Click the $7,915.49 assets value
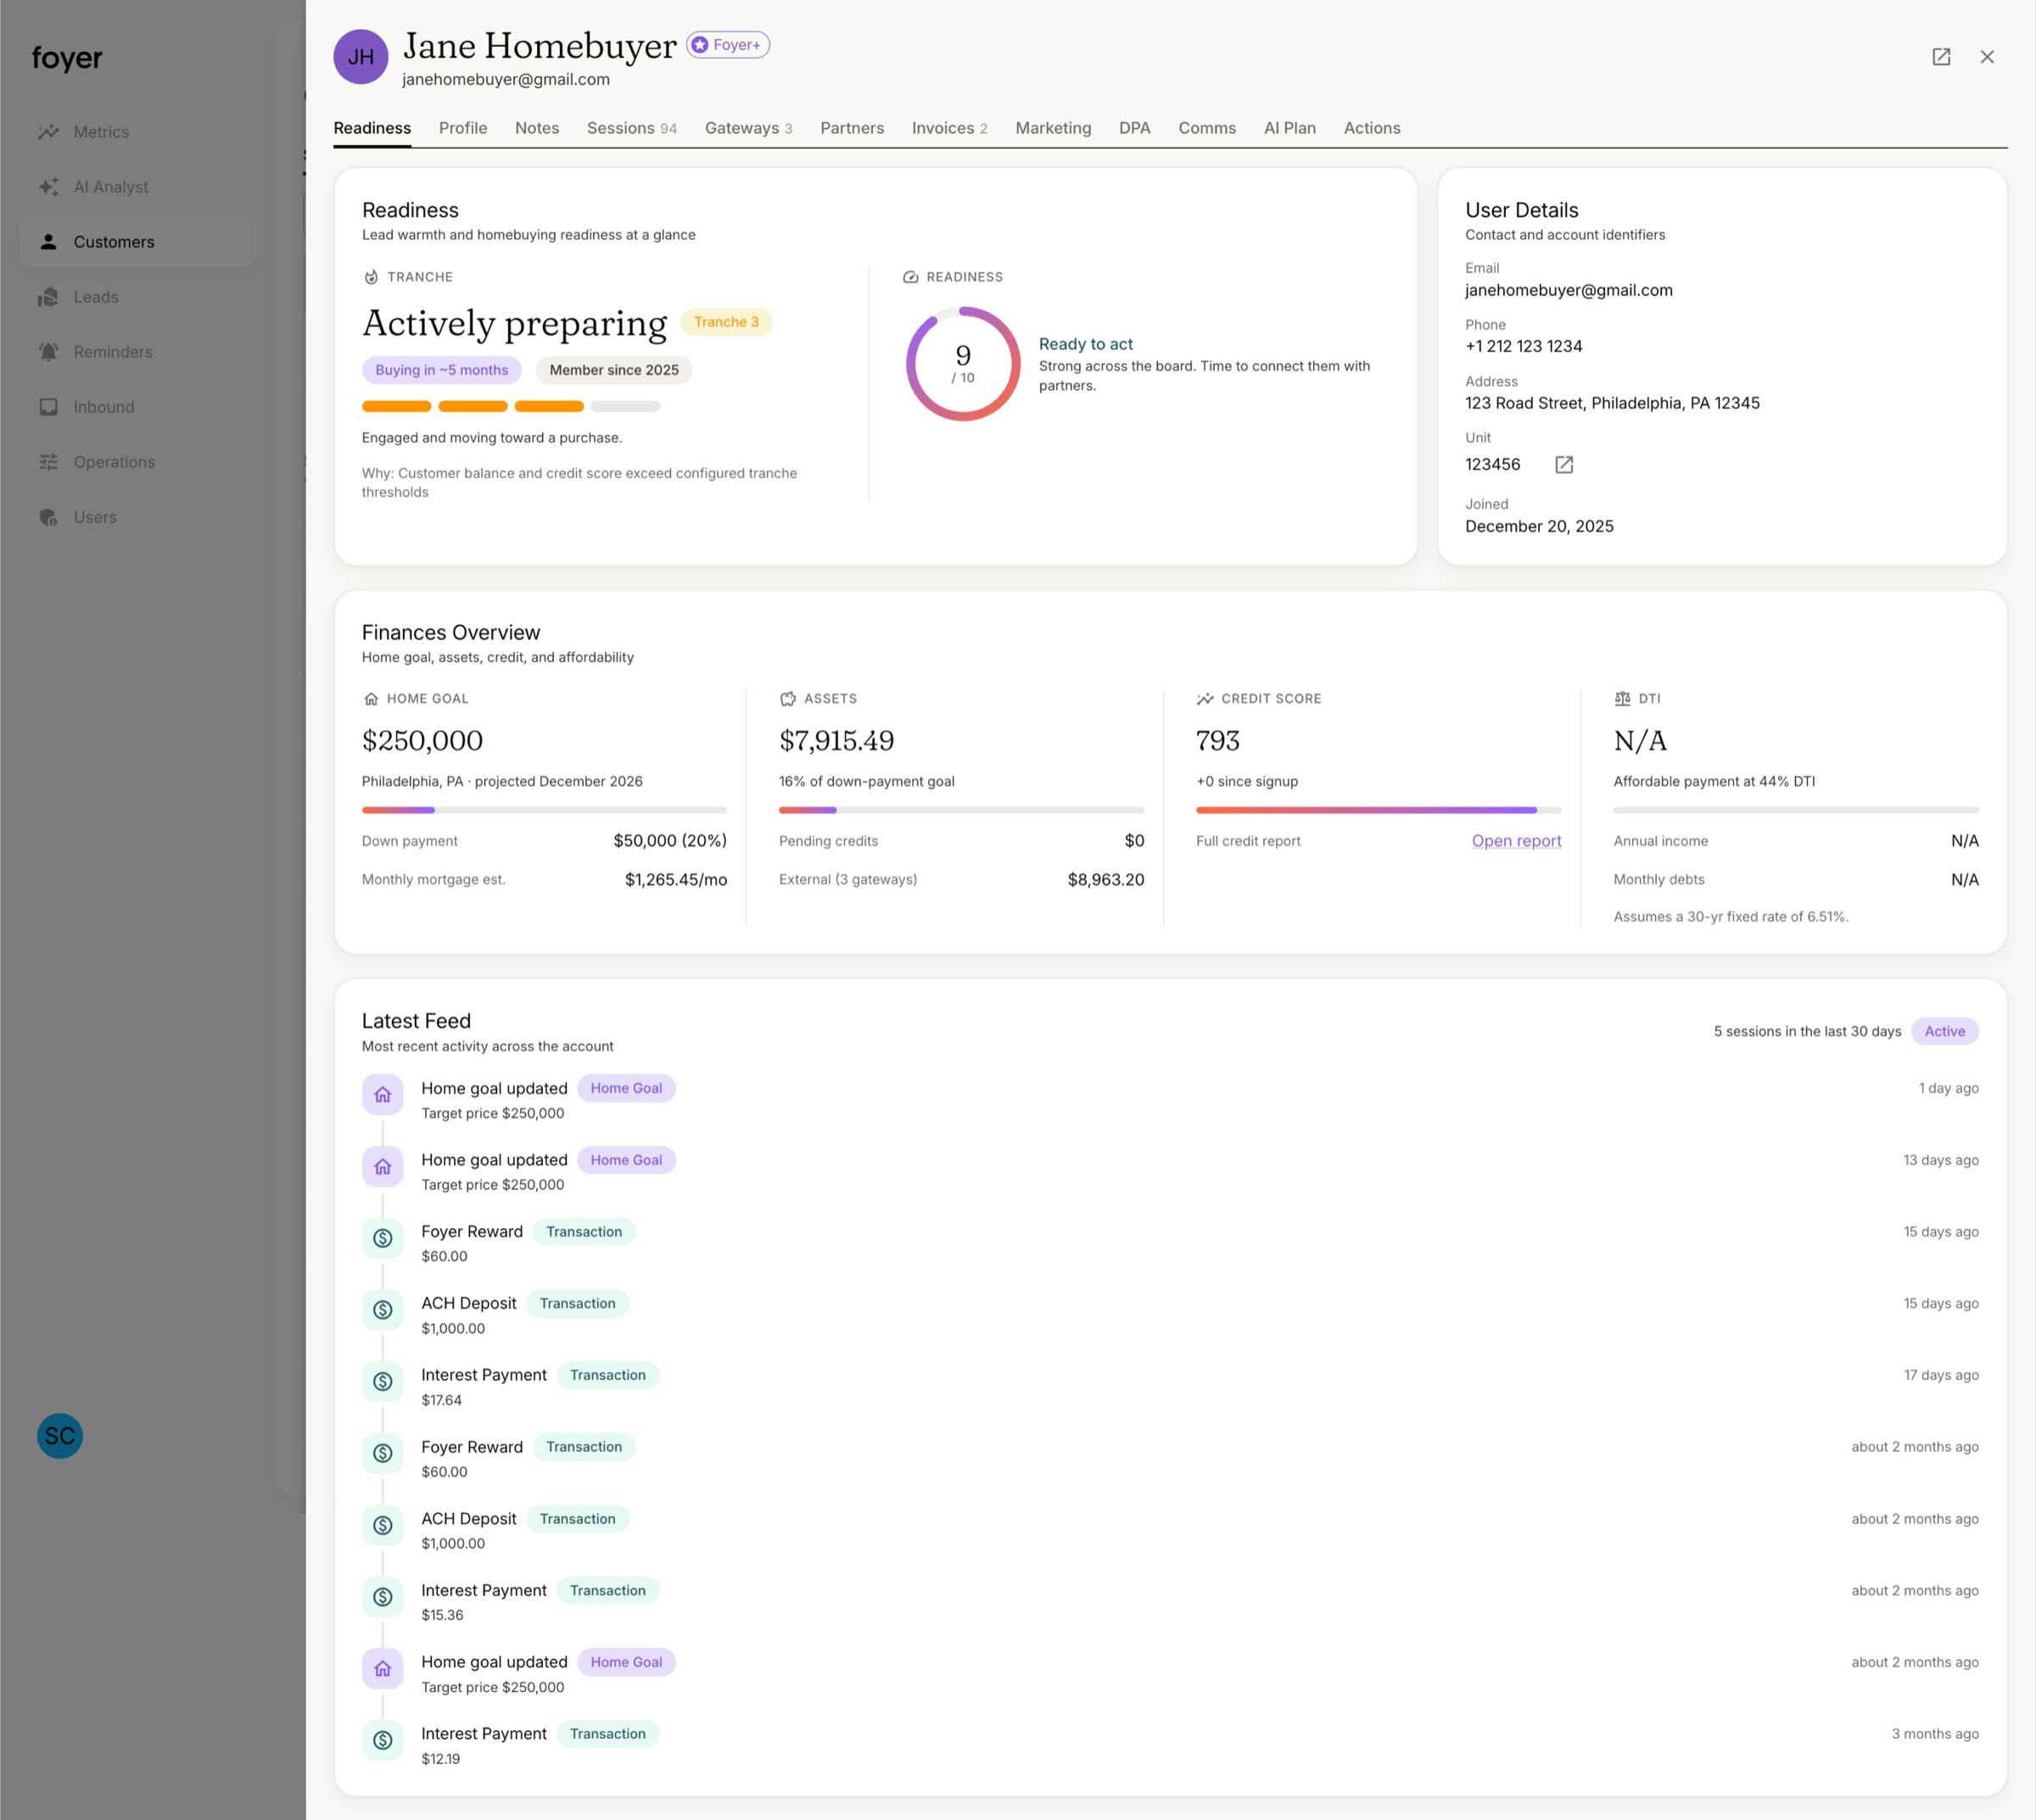The image size is (2036, 1820). coord(836,741)
